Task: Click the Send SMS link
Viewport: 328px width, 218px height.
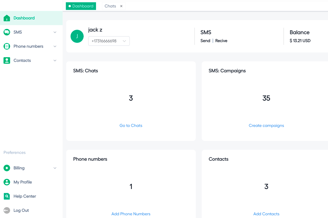Action: point(205,41)
